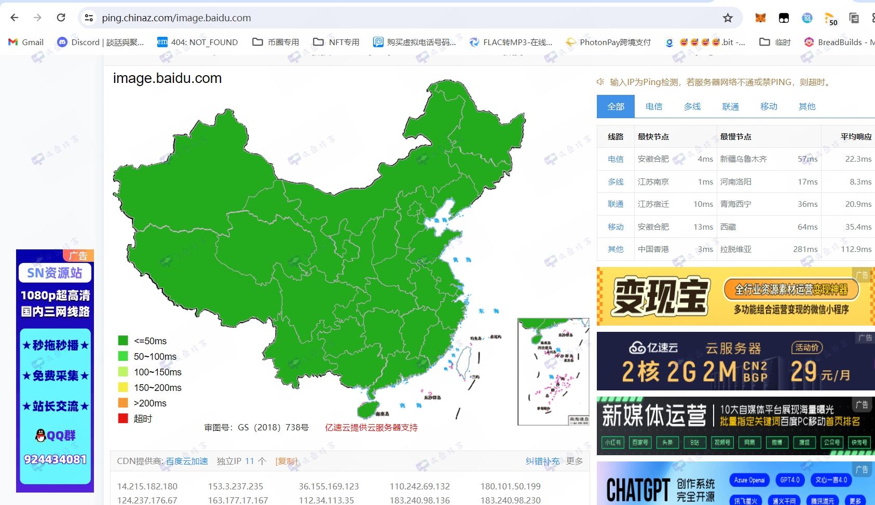Click IP address 110.242.69.132

420,486
